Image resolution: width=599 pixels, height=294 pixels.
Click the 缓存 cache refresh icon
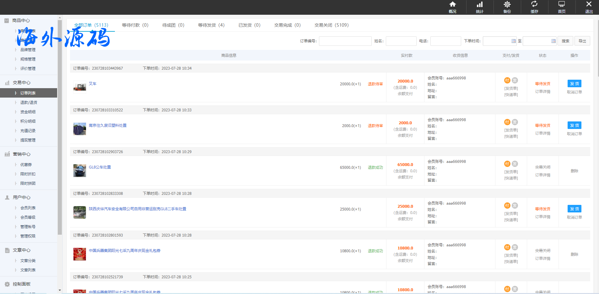(534, 4)
